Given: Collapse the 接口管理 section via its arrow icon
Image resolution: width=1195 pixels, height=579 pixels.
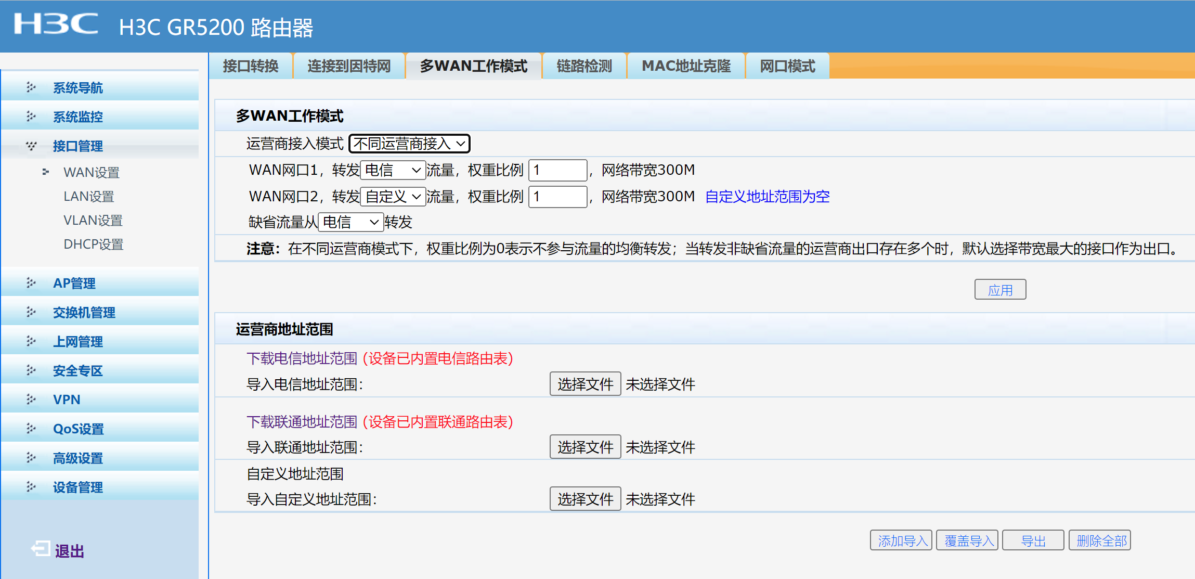Looking at the screenshot, I should [31, 146].
